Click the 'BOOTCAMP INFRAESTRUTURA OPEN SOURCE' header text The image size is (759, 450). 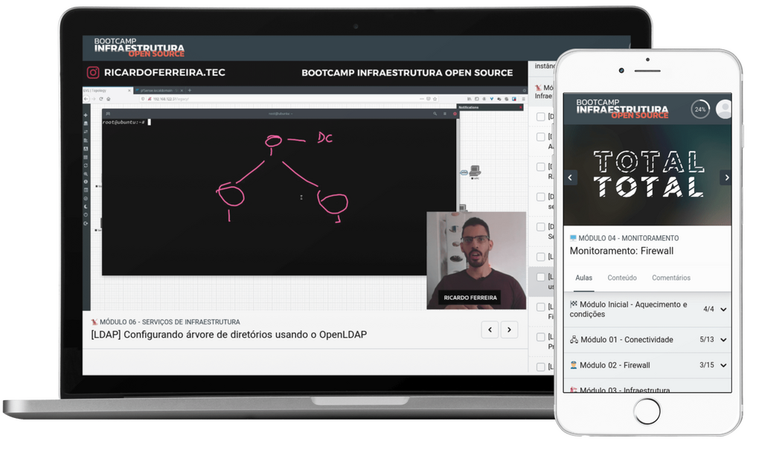pyautogui.click(x=407, y=73)
